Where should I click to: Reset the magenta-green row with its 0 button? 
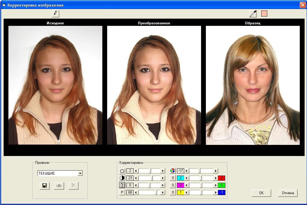coord(173,185)
